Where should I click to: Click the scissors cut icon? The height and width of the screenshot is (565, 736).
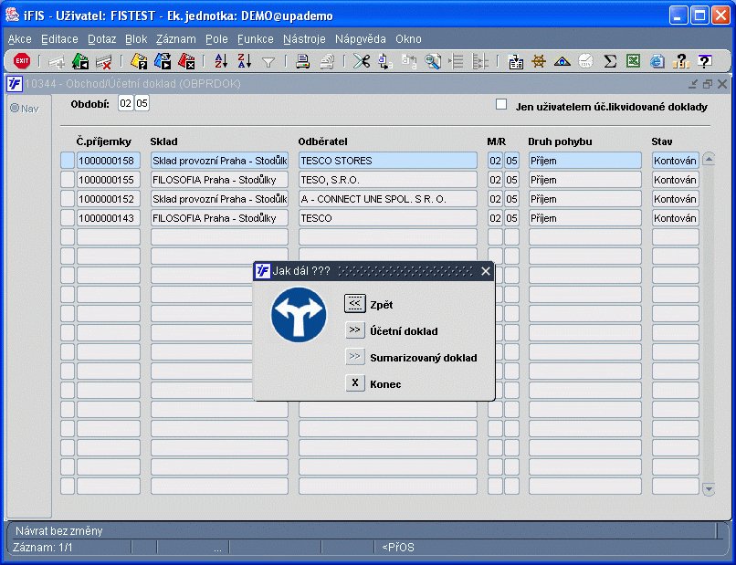tap(362, 61)
